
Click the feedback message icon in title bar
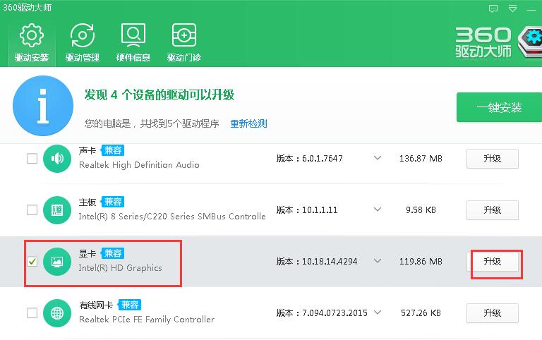coord(493,8)
